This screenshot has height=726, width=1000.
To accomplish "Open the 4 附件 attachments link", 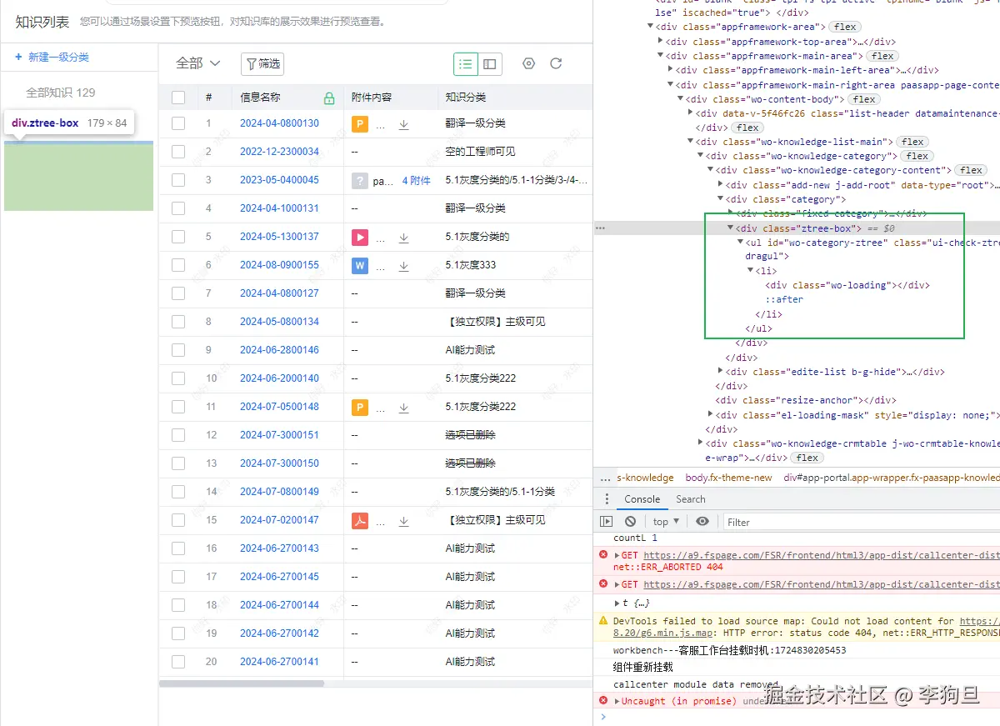I will click(417, 180).
